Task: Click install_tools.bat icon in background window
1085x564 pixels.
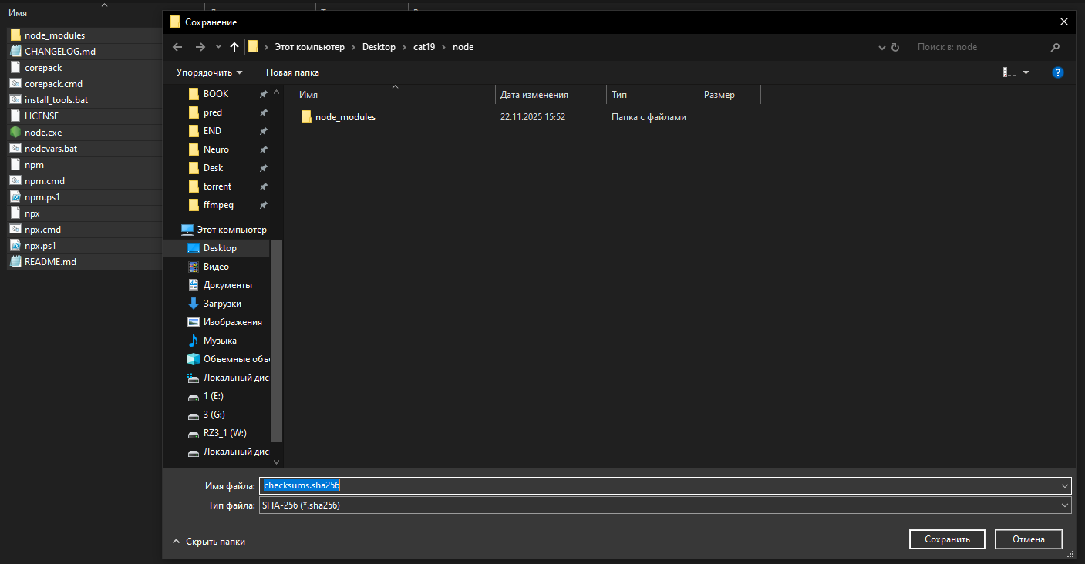Action: [x=15, y=100]
